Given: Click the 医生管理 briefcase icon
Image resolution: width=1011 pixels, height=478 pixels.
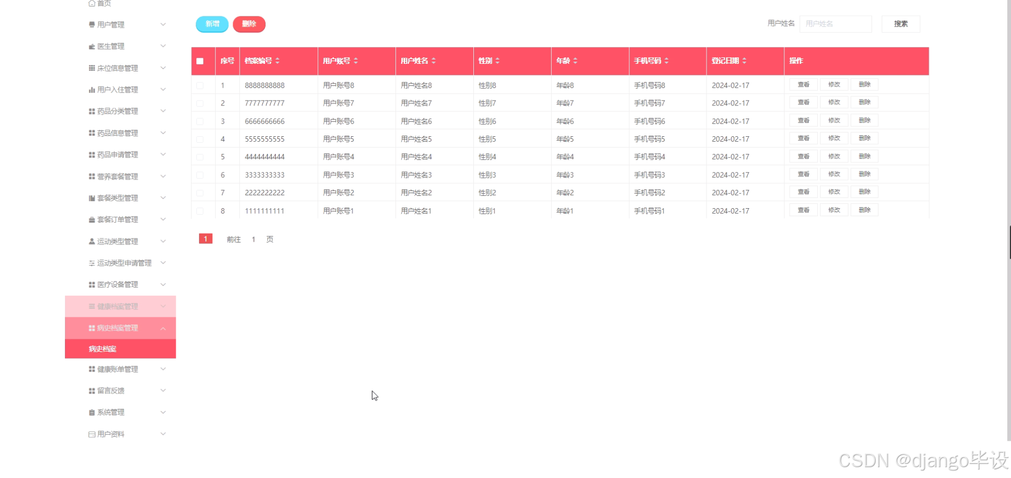Looking at the screenshot, I should point(92,47).
